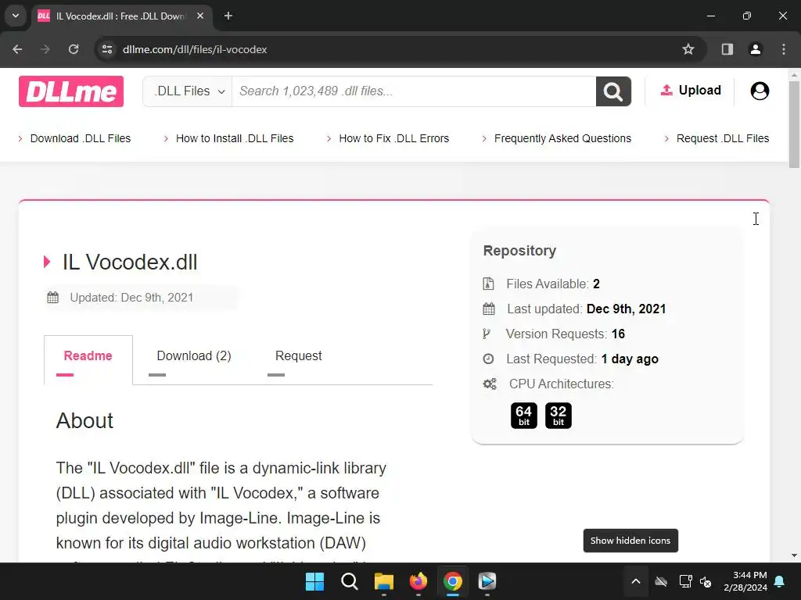Open Firefox from the taskbar
This screenshot has height=600, width=801.
coord(418,581)
